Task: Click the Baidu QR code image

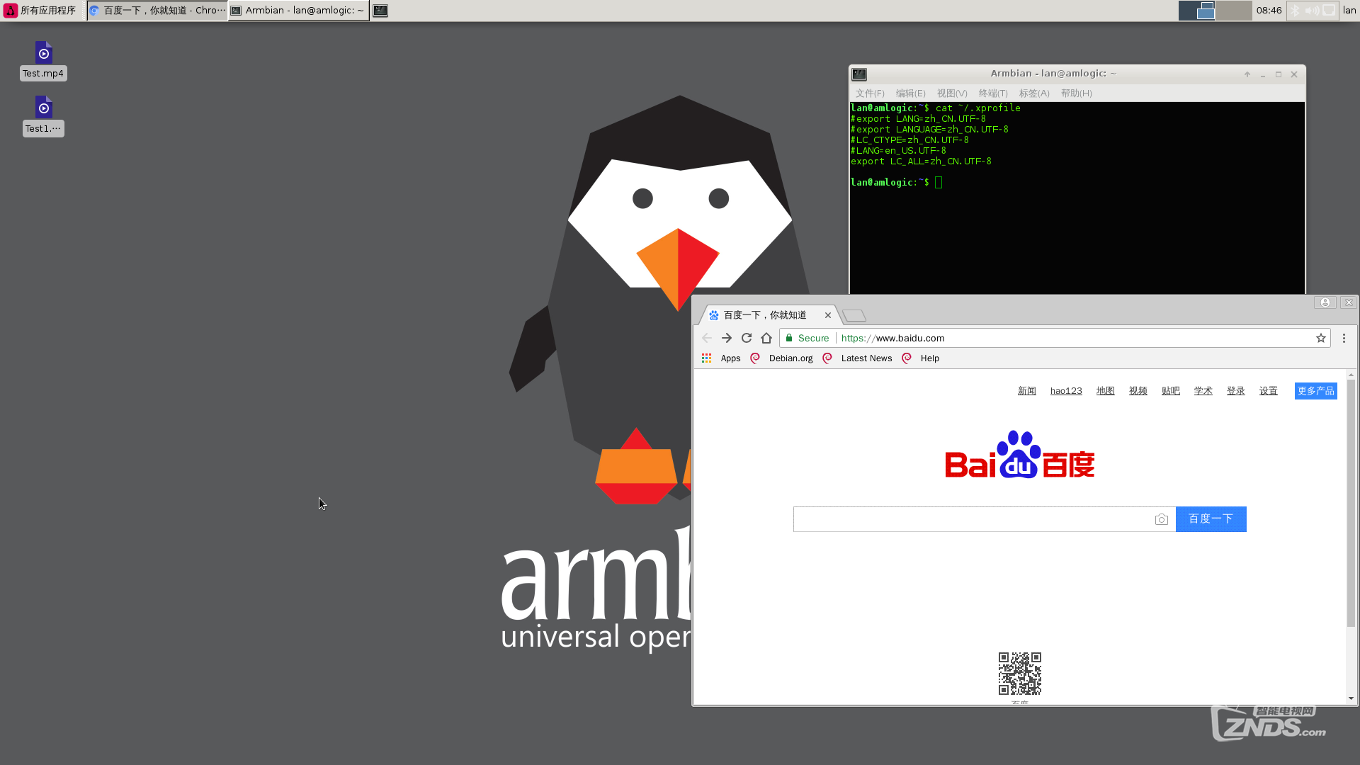Action: point(1019,674)
